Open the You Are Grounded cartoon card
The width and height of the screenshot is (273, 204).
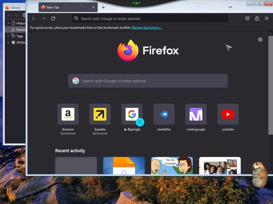click(x=172, y=165)
